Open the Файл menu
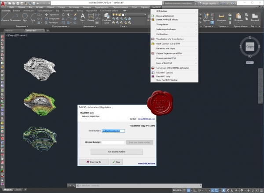 click(x=11, y=7)
